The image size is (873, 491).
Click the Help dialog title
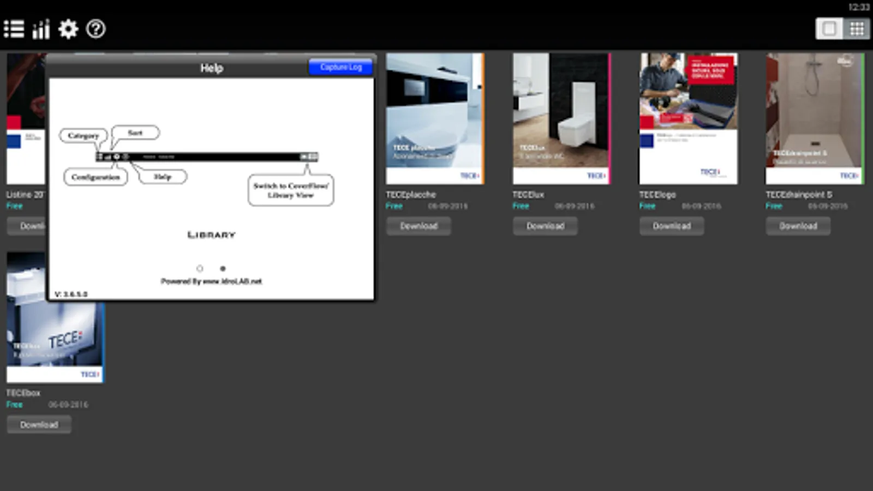212,68
